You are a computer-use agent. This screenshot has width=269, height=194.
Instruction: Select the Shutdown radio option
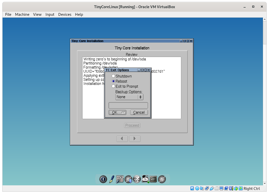[122, 76]
